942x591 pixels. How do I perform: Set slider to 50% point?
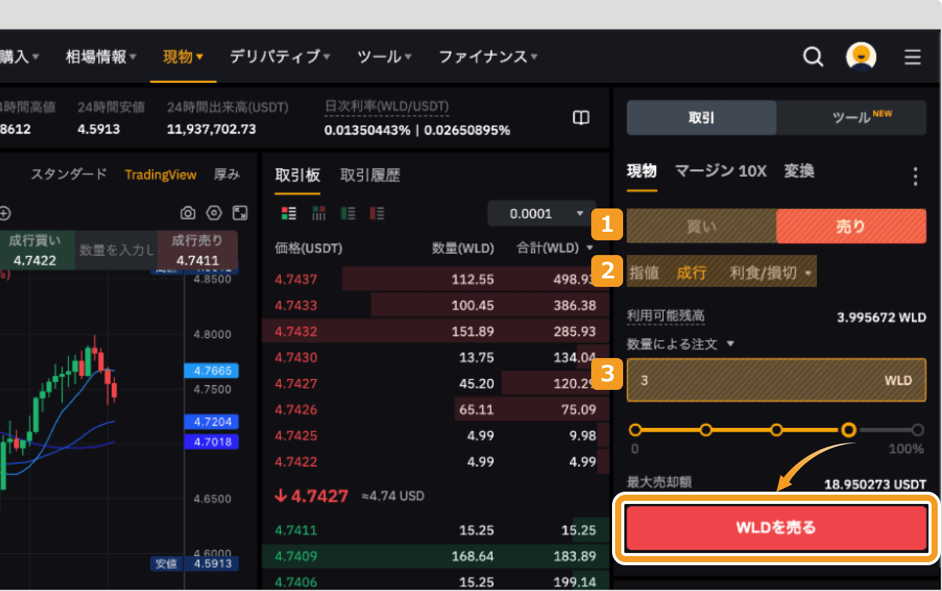click(776, 430)
